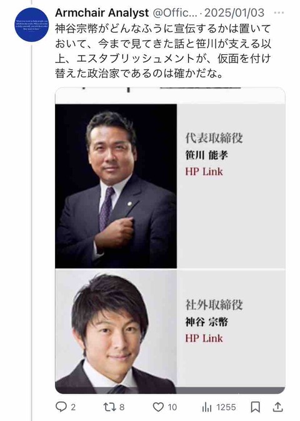
Task: Click the like count number 10
Action: 172,407
